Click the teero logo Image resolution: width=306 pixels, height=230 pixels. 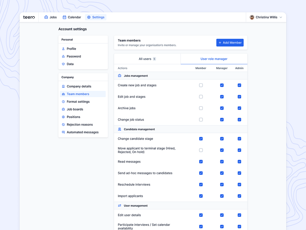coord(29,17)
